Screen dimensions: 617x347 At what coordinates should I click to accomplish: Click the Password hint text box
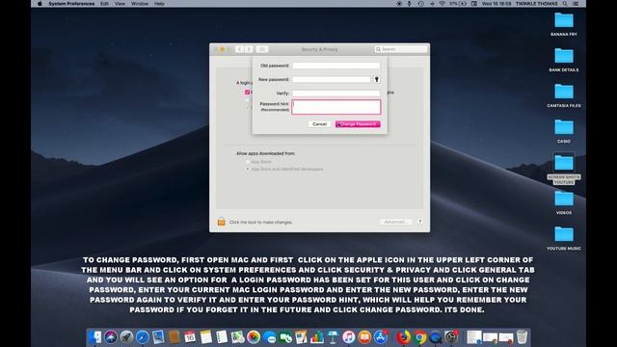[x=336, y=107]
